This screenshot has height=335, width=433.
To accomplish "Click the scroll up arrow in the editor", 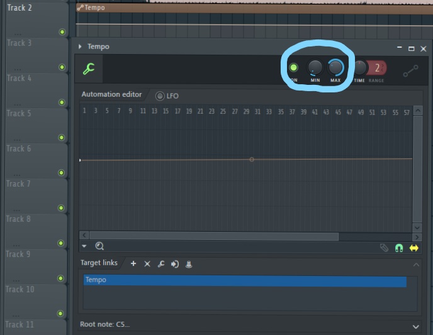I will (x=417, y=111).
